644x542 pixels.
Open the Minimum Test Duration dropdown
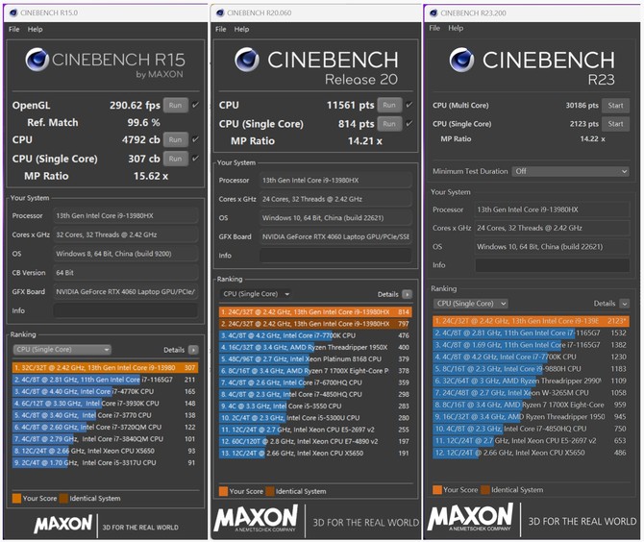pos(571,171)
